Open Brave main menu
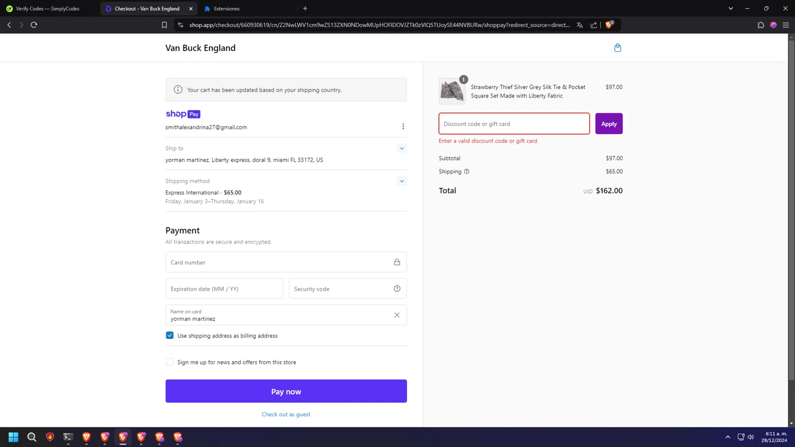The width and height of the screenshot is (795, 447). 786,25
